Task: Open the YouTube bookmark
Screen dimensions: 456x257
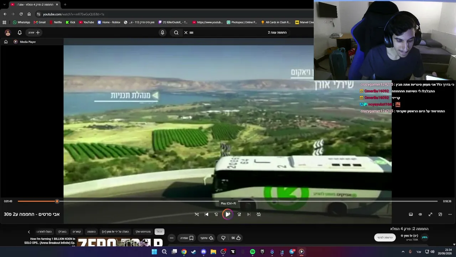Action: click(x=86, y=22)
